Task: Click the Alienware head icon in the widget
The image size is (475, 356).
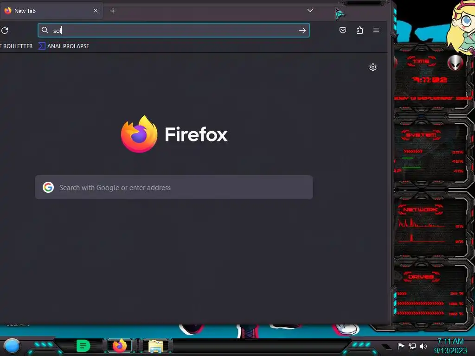Action: pyautogui.click(x=456, y=63)
